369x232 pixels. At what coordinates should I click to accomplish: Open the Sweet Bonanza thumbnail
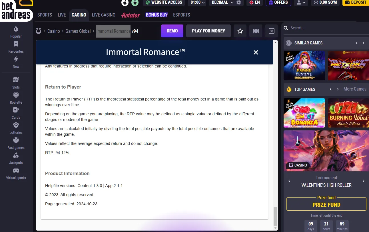point(304,113)
